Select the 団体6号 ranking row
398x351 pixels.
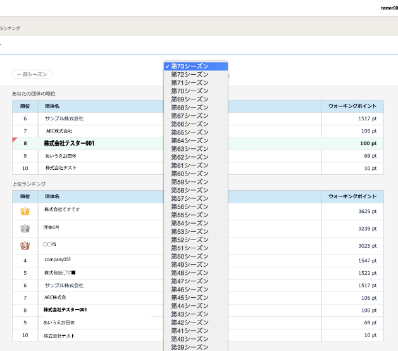[x=52, y=227]
